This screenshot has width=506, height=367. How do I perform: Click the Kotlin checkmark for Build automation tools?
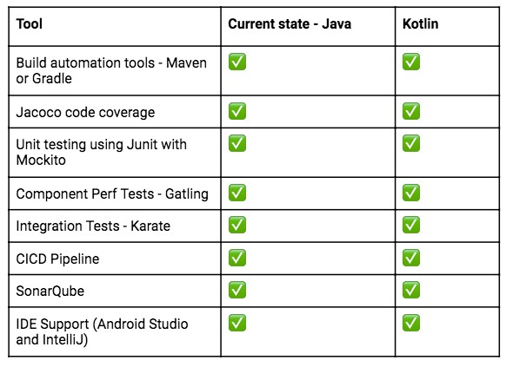(411, 62)
